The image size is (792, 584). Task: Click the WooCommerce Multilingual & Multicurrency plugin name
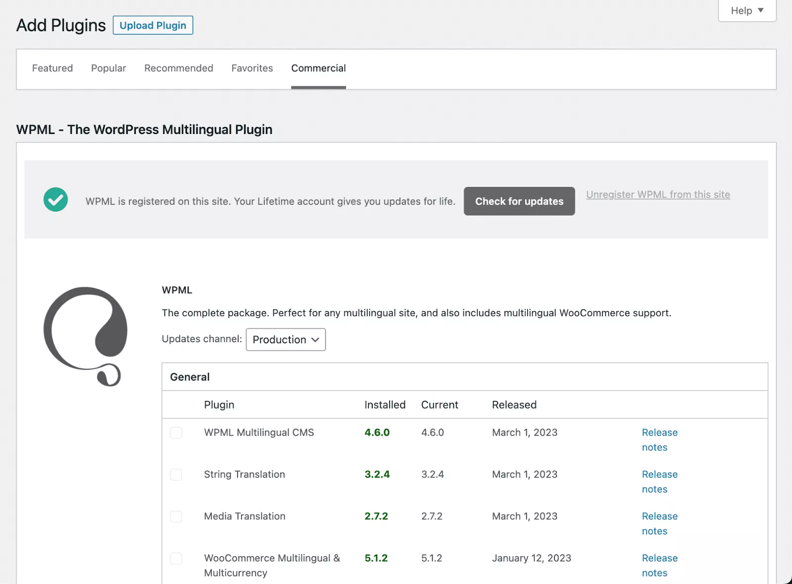point(272,565)
